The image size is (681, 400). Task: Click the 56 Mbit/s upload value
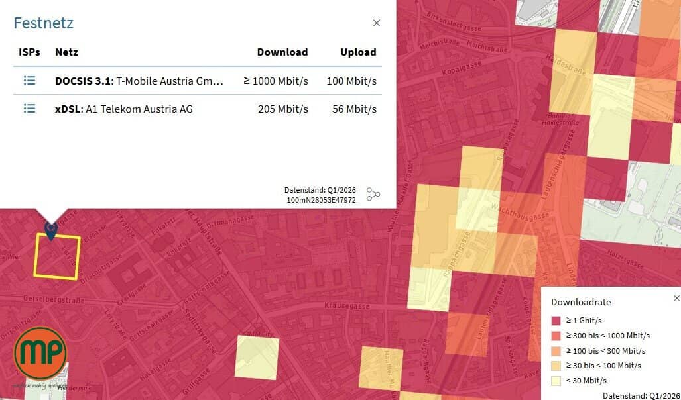(x=354, y=109)
